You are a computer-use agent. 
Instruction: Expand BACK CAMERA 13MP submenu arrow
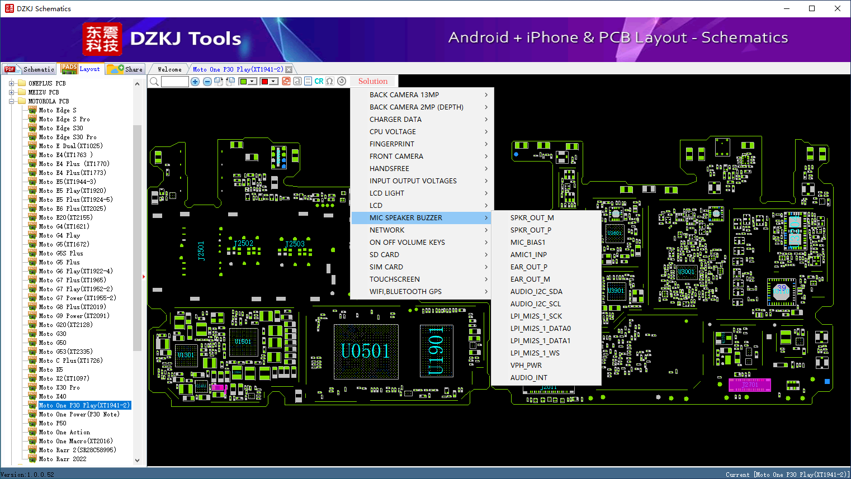[486, 94]
